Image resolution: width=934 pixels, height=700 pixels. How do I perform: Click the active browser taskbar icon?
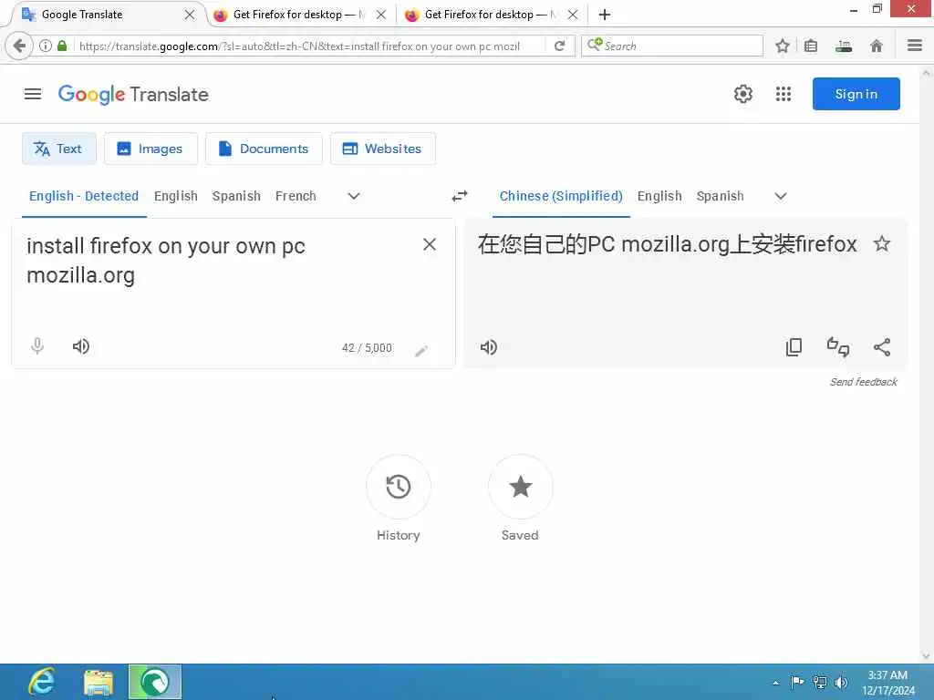point(155,682)
